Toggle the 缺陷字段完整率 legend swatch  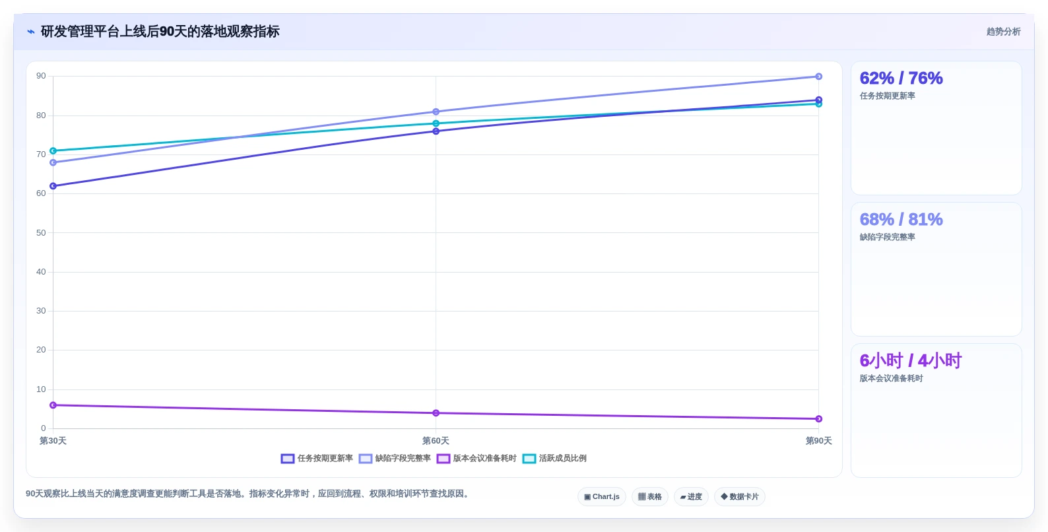tap(366, 459)
